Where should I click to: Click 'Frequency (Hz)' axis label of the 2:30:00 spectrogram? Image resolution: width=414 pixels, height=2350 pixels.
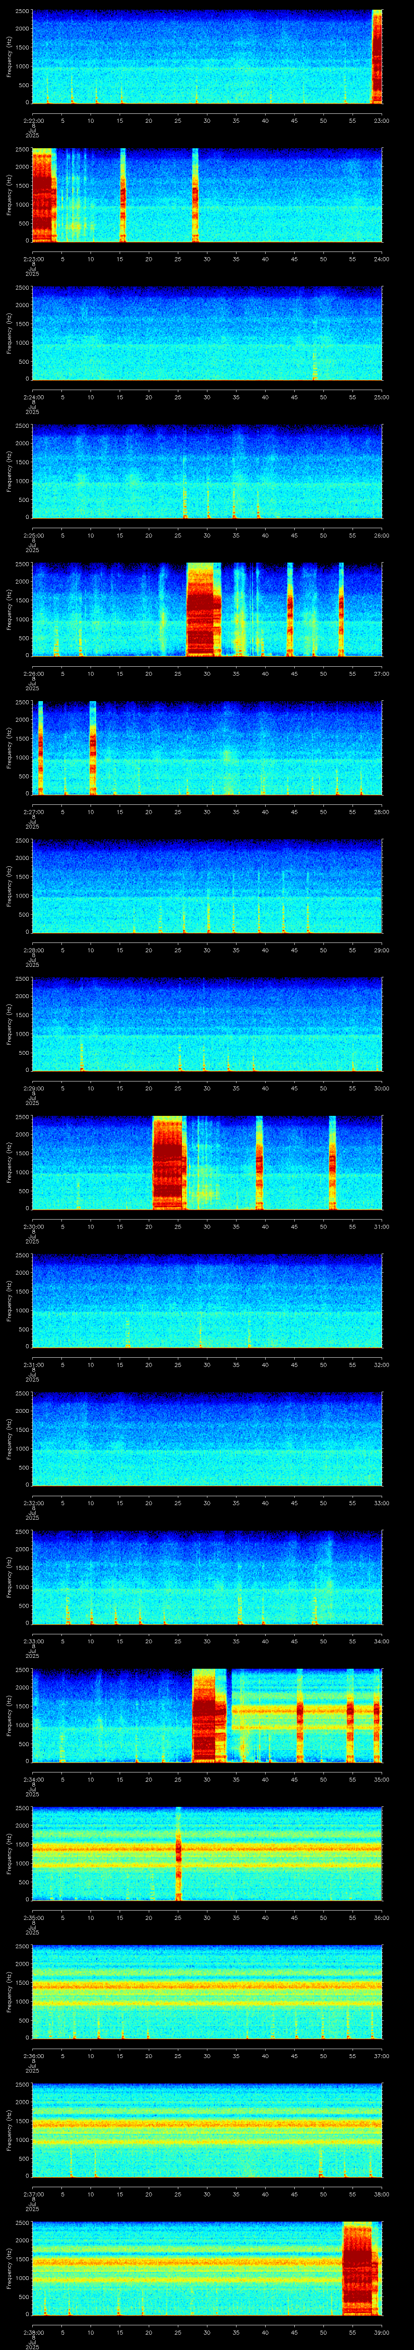click(9, 1162)
